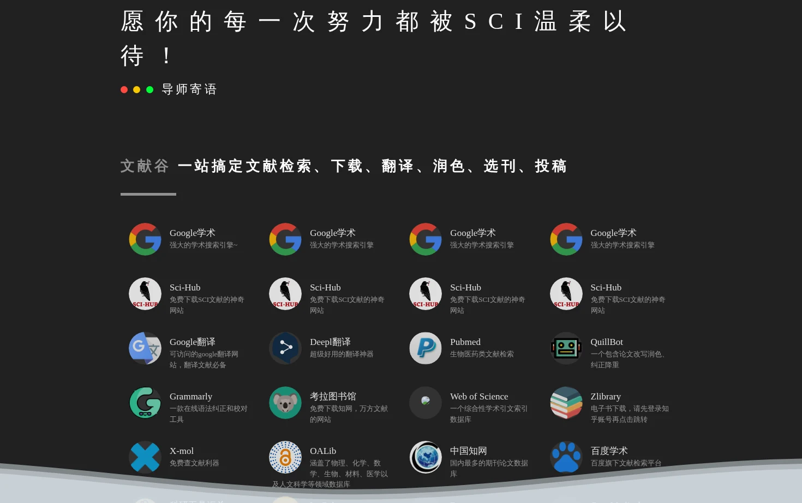
Task: Click the text '百度旗下文献检索平台'
Action: [x=626, y=463]
